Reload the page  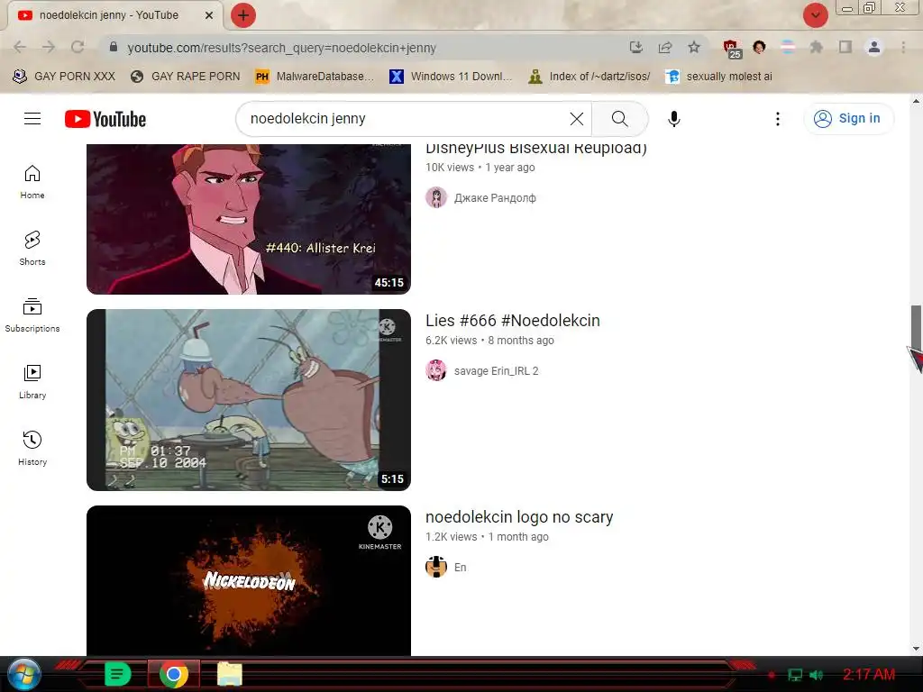(78, 47)
